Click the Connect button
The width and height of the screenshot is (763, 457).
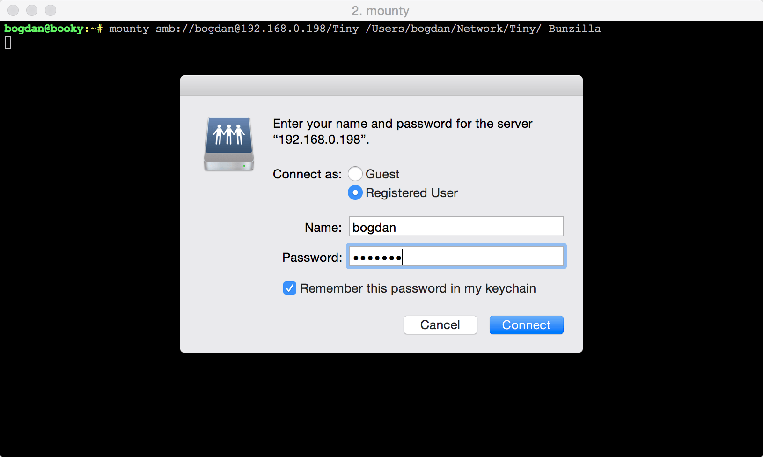pos(526,324)
